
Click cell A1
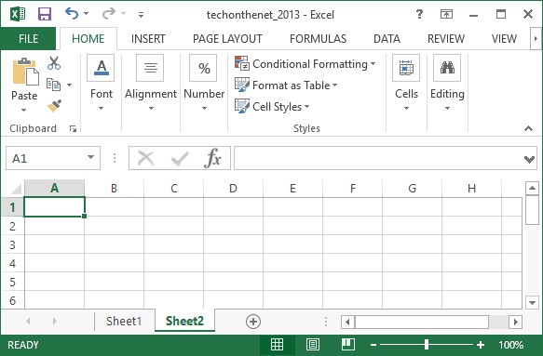54,206
